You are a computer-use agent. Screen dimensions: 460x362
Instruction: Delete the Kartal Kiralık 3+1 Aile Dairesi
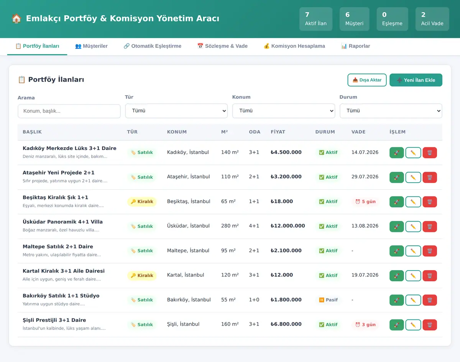coord(430,276)
